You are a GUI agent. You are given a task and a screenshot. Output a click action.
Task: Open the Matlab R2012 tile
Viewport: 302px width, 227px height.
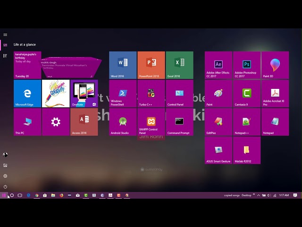[x=247, y=150]
